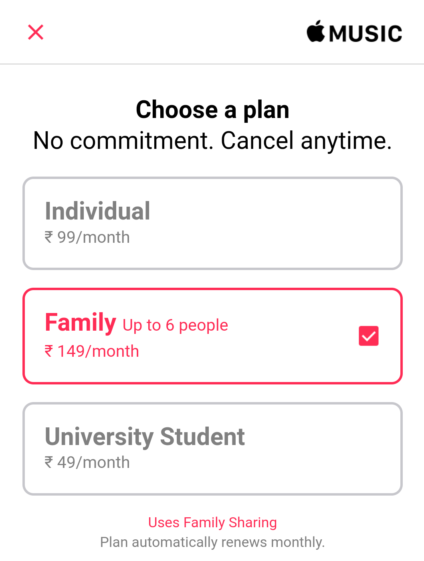Uncheck the Family plan checkmark box
The height and width of the screenshot is (561, 424).
click(369, 336)
